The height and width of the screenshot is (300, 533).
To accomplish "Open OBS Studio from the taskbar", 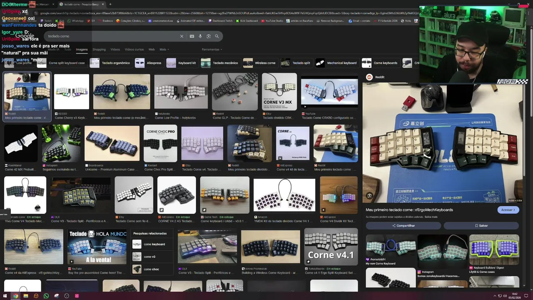I will [x=67, y=296].
